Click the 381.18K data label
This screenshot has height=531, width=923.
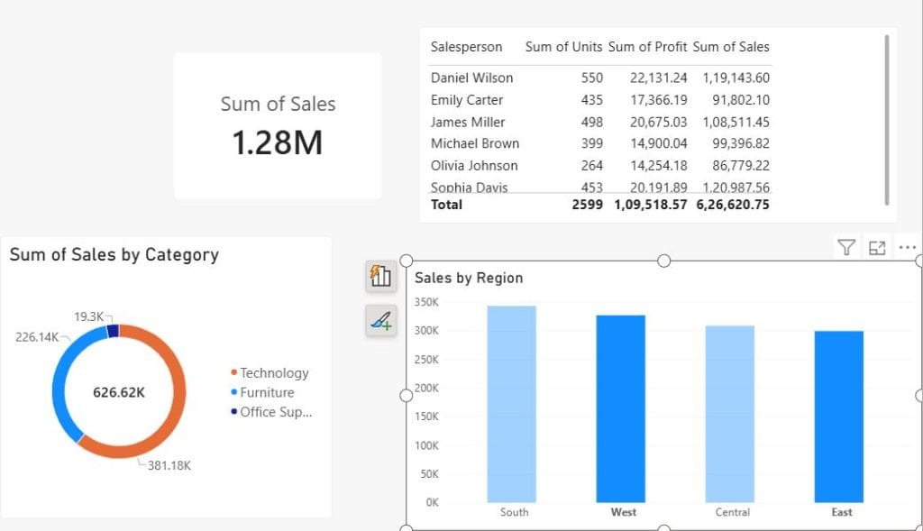click(x=169, y=465)
